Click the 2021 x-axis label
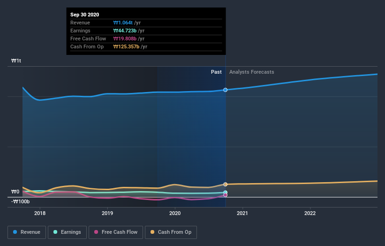This screenshot has width=385, height=246. (x=242, y=213)
